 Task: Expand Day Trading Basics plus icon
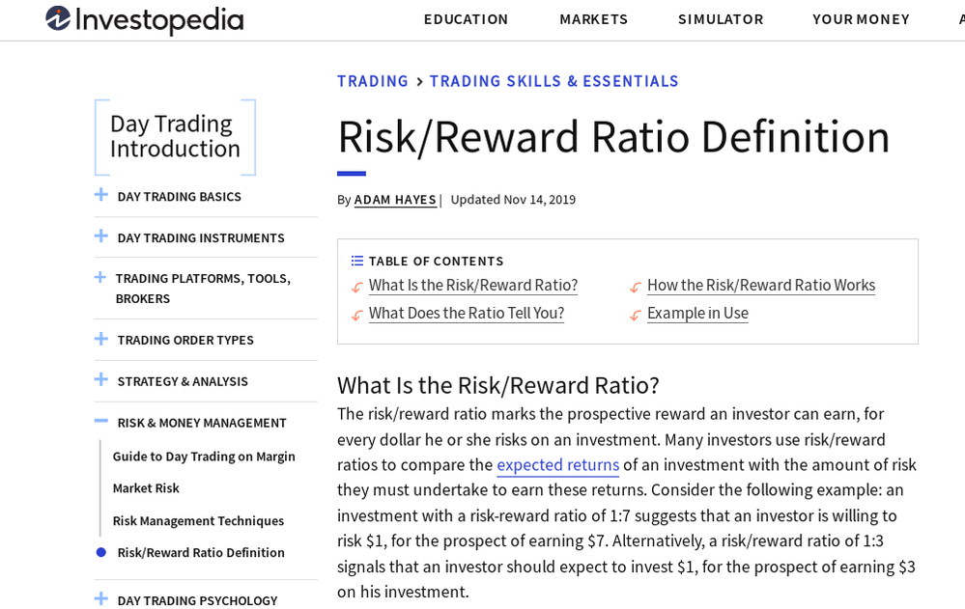tap(100, 195)
